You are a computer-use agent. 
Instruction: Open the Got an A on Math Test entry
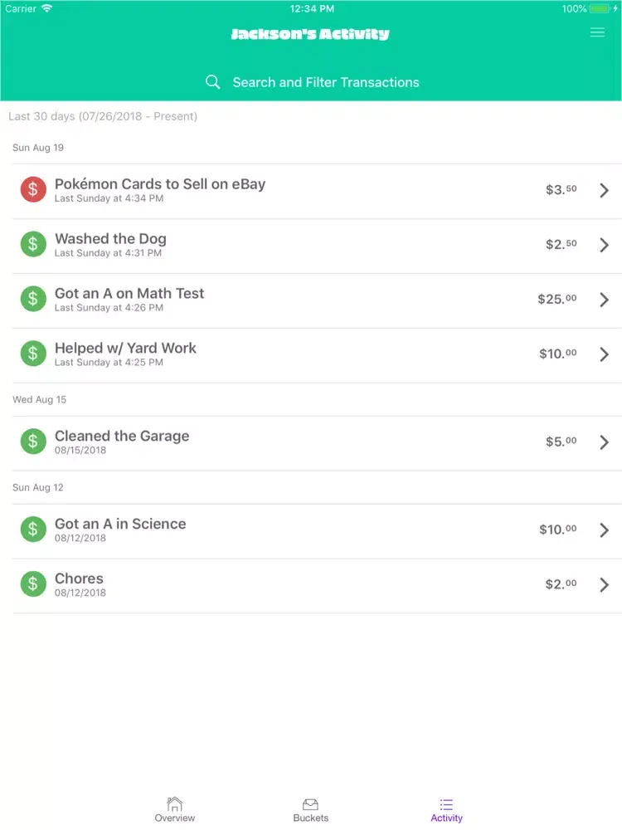click(317, 300)
